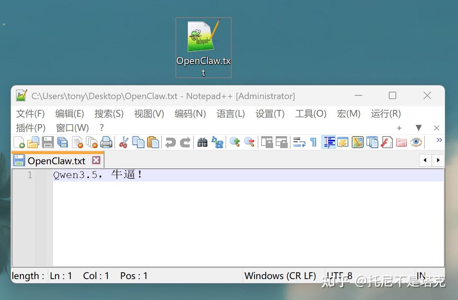Click the Cut scissors icon

click(x=123, y=143)
